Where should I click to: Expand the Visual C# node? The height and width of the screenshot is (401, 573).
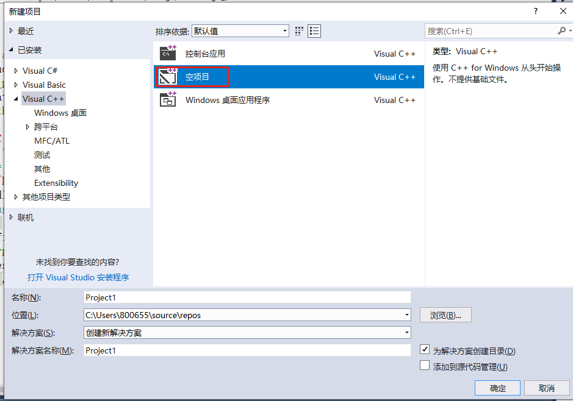point(16,71)
